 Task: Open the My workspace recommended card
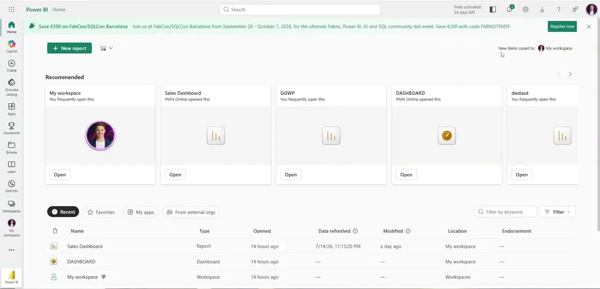[60, 175]
